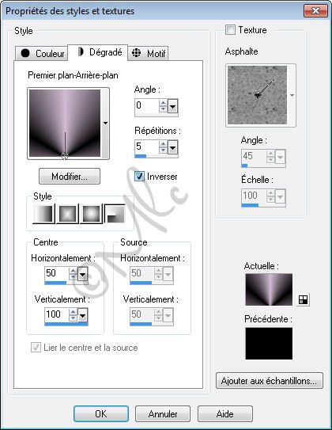This screenshot has width=332, height=430.
Task: Uncheck the Inverser checkbox
Action: coord(139,177)
